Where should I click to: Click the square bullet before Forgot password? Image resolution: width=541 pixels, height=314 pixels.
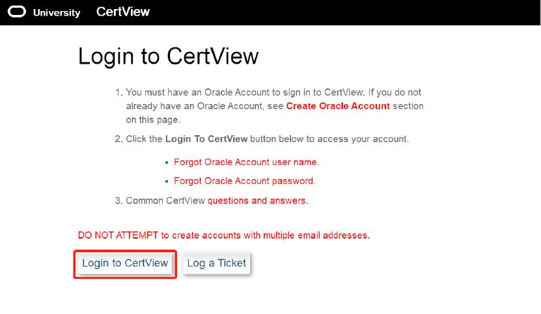[167, 182]
